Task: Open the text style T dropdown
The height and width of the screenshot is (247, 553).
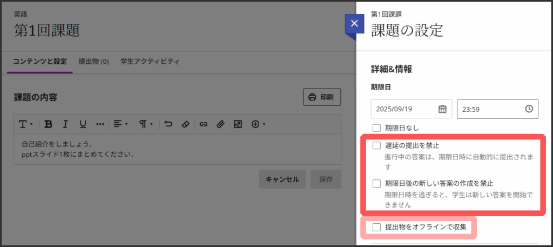Action: click(x=26, y=124)
